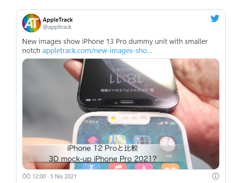The height and width of the screenshot is (183, 231).
Task: Click the earpiece speaker on iPhone 12 Pro
Action: (x=127, y=102)
